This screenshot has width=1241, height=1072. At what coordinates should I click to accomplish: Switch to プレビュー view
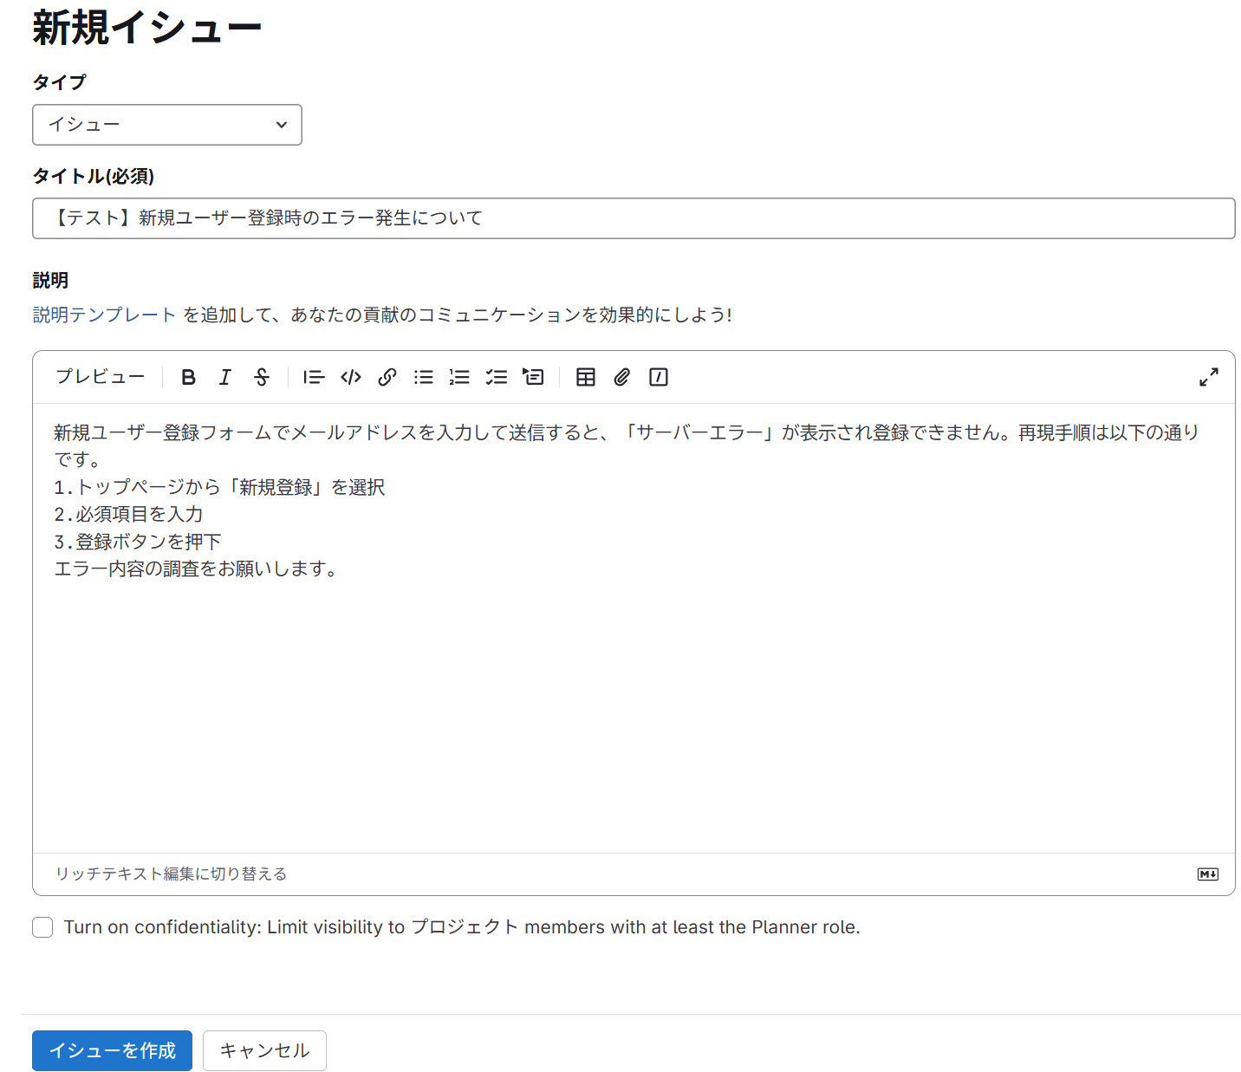pyautogui.click(x=101, y=377)
